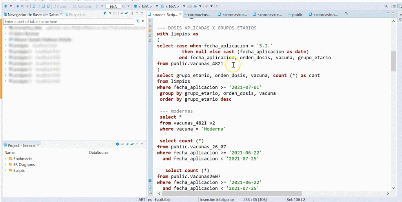
Task: Click the New Connection icon in main toolbar
Action: [5, 6]
